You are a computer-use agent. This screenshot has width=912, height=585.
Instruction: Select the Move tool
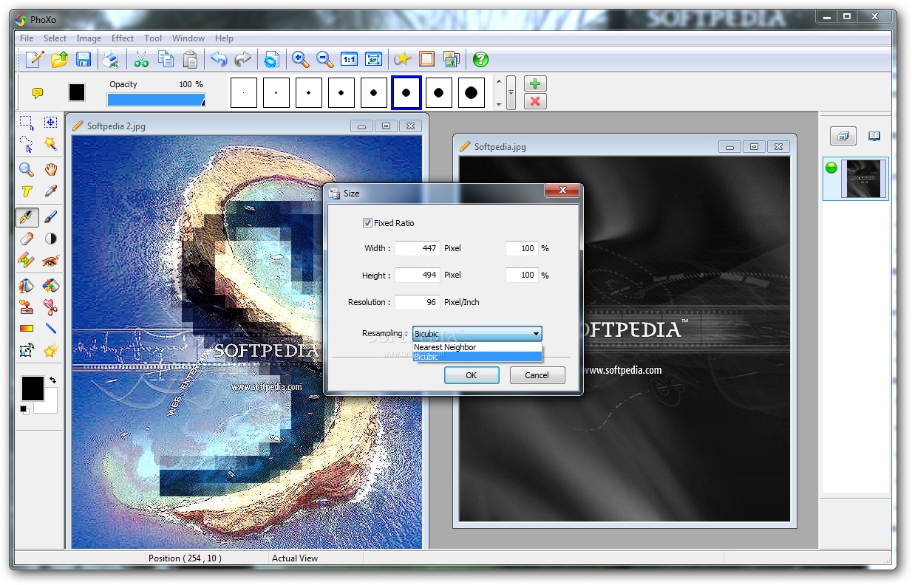click(50, 123)
